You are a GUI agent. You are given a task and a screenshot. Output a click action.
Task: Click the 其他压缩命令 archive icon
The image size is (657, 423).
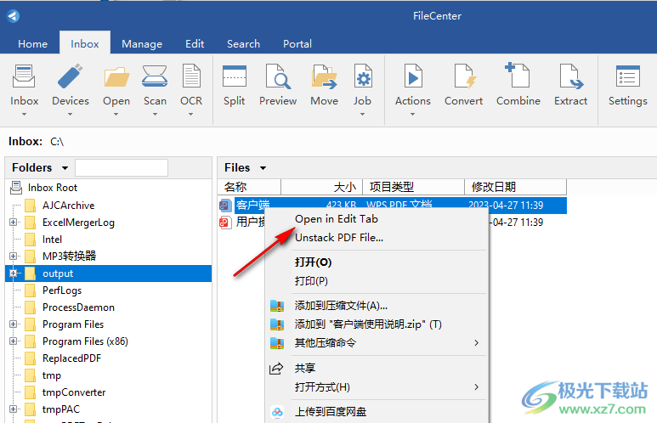pyautogui.click(x=277, y=343)
